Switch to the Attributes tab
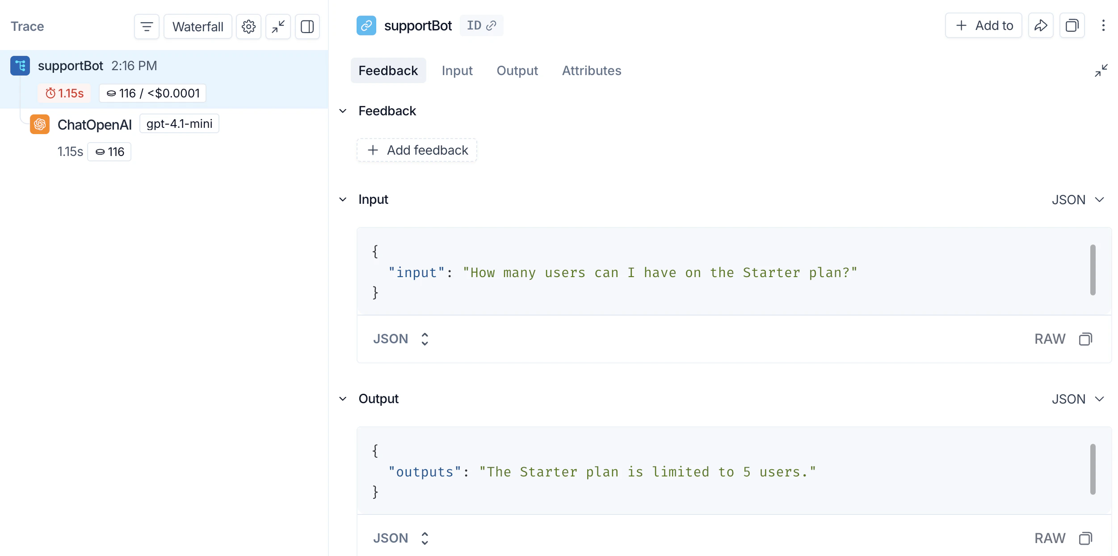 click(x=591, y=71)
